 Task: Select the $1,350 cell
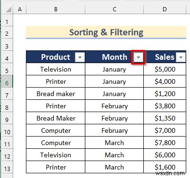pos(165,118)
